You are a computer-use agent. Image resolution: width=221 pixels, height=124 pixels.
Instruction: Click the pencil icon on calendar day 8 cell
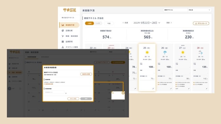(x=39, y=84)
